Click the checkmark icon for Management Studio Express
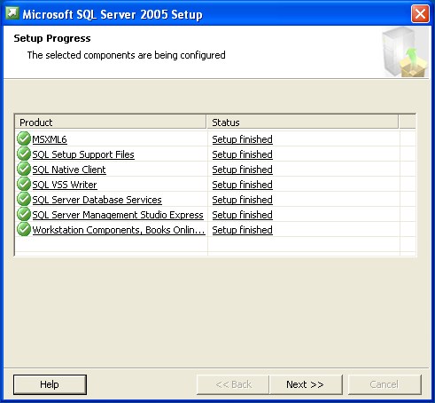 pos(24,214)
